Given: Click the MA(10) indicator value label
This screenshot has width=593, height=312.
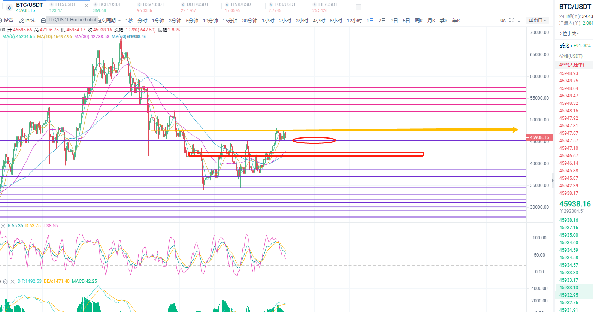Looking at the screenshot, I should coord(55,37).
